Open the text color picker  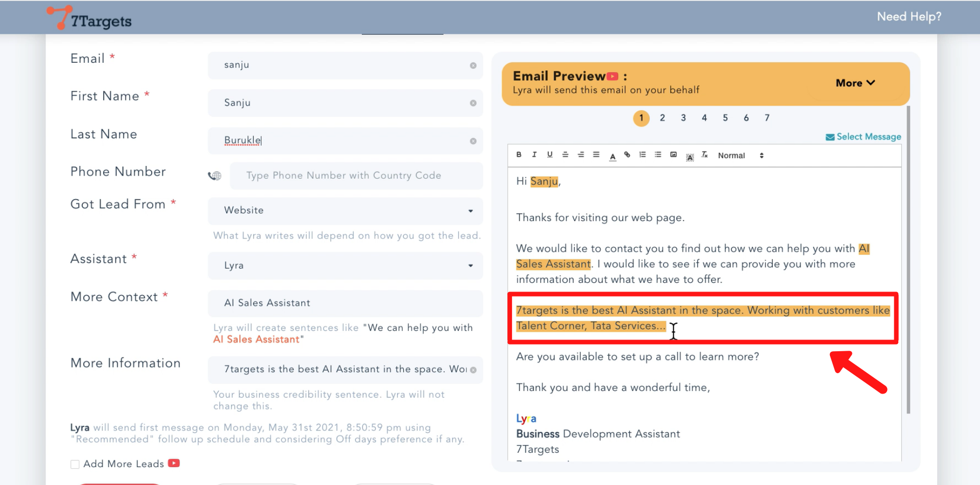pyautogui.click(x=612, y=156)
